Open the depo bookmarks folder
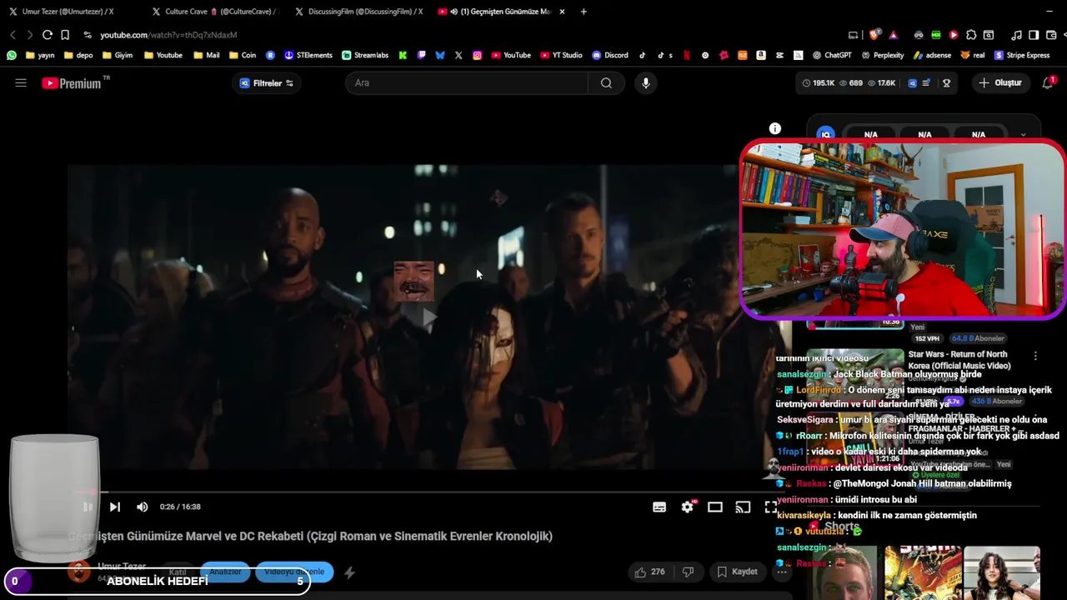Screen dimensions: 1067x600 (x=78, y=55)
